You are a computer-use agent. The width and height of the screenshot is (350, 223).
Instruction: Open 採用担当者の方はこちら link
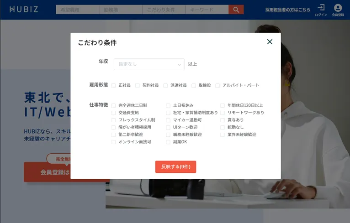pos(288,10)
